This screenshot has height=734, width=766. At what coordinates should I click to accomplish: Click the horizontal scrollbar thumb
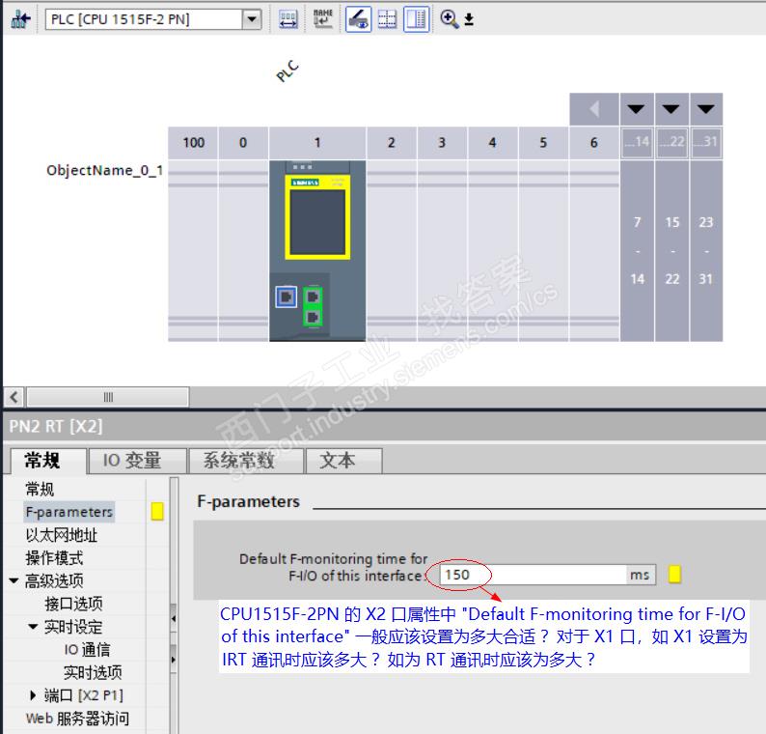pyautogui.click(x=108, y=397)
